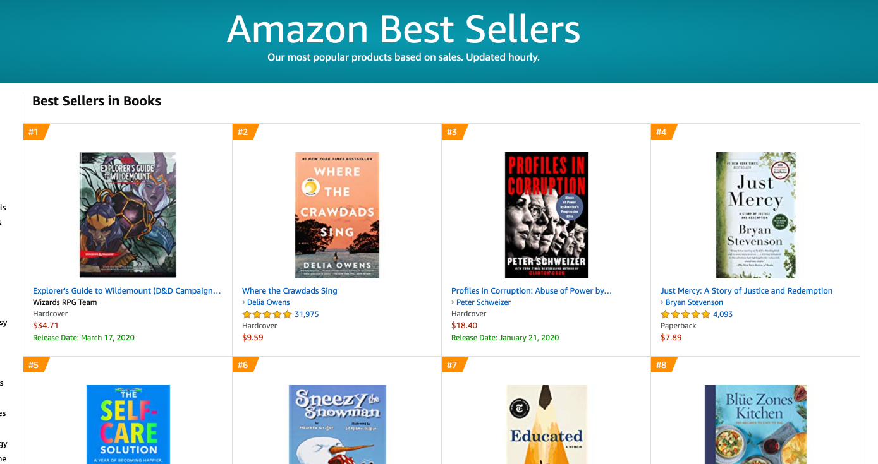Open Explorer's Guide to Wildemount cover image
Viewport: 878px width, 464px height.
point(128,215)
